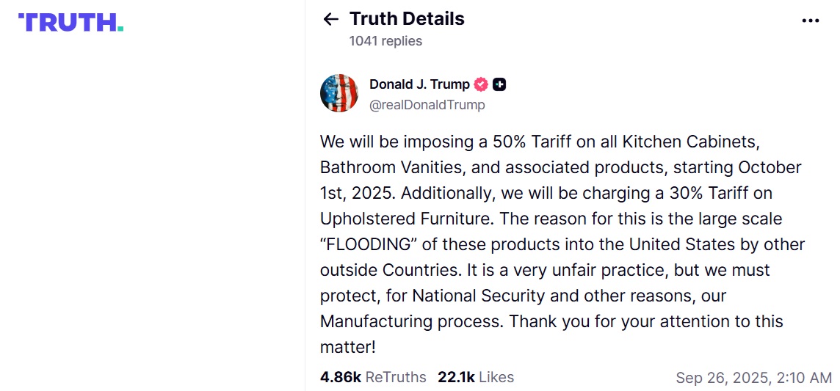Open Donald J. Trump's profile avatar
This screenshot has width=840, height=391.
coord(339,93)
